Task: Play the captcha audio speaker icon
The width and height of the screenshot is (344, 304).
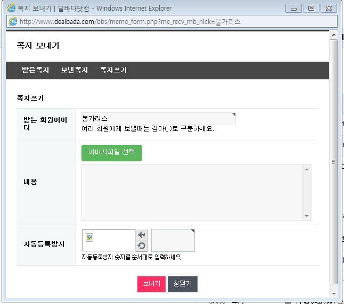Action: tap(142, 235)
